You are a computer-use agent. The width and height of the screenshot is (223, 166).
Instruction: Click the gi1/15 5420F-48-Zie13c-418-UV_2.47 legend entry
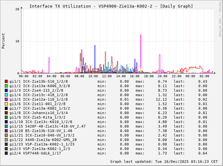pyautogui.click(x=47, y=126)
